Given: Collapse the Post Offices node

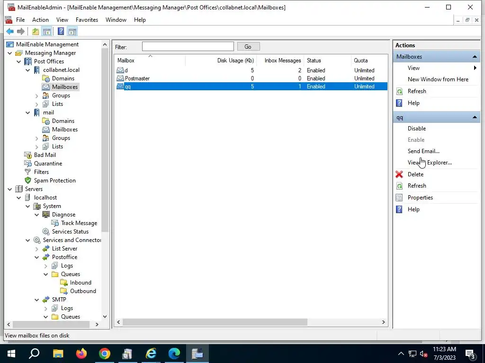Looking at the screenshot, I should point(19,61).
